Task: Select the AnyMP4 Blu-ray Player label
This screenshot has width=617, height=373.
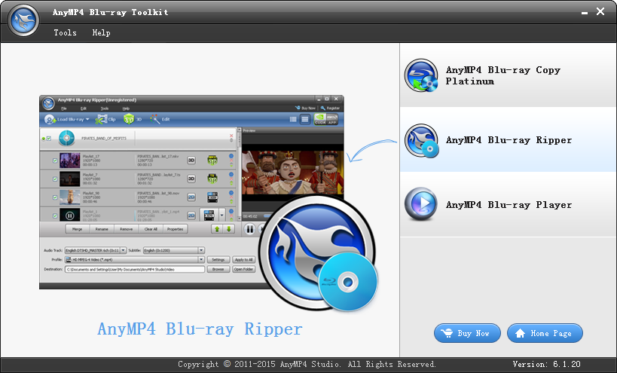Action: tap(509, 205)
